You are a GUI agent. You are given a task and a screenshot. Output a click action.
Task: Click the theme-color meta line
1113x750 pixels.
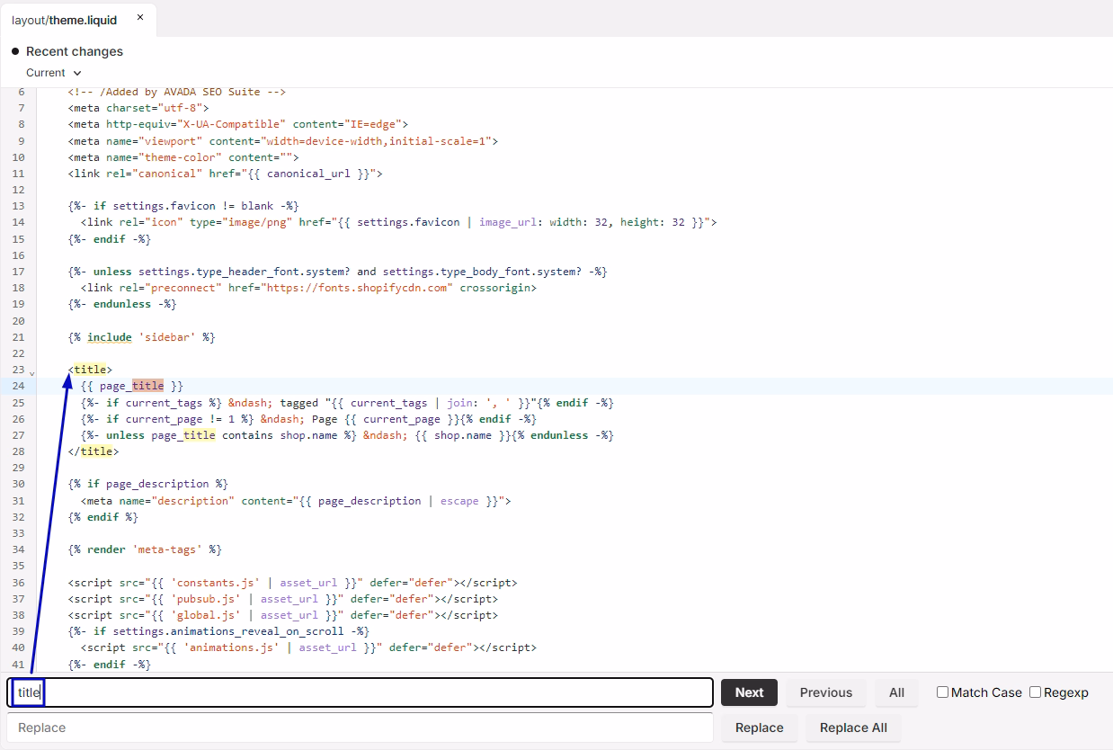click(183, 157)
